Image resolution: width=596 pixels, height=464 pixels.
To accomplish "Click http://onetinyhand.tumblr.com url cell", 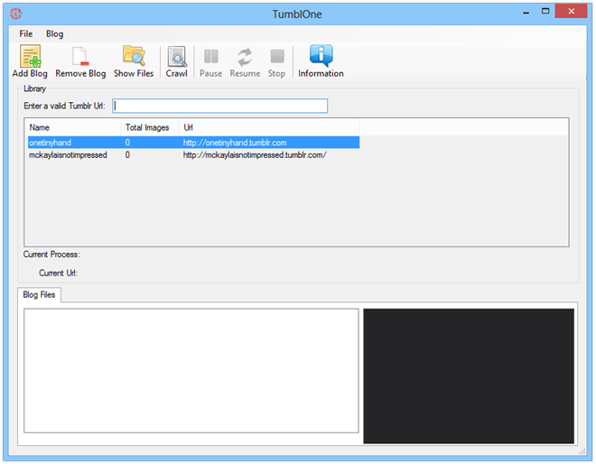I will pos(235,143).
